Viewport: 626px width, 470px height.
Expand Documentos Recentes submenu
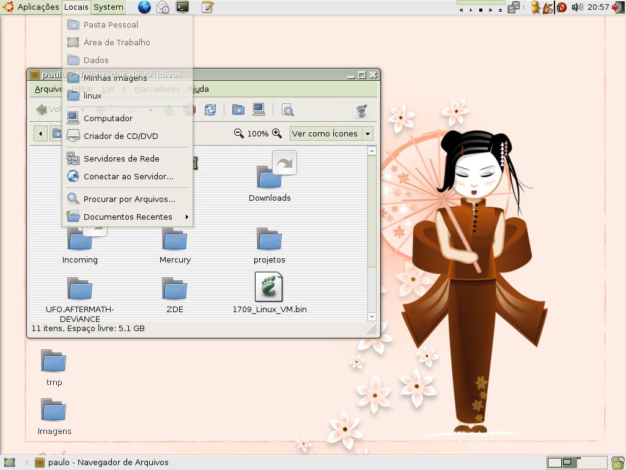pyautogui.click(x=128, y=217)
